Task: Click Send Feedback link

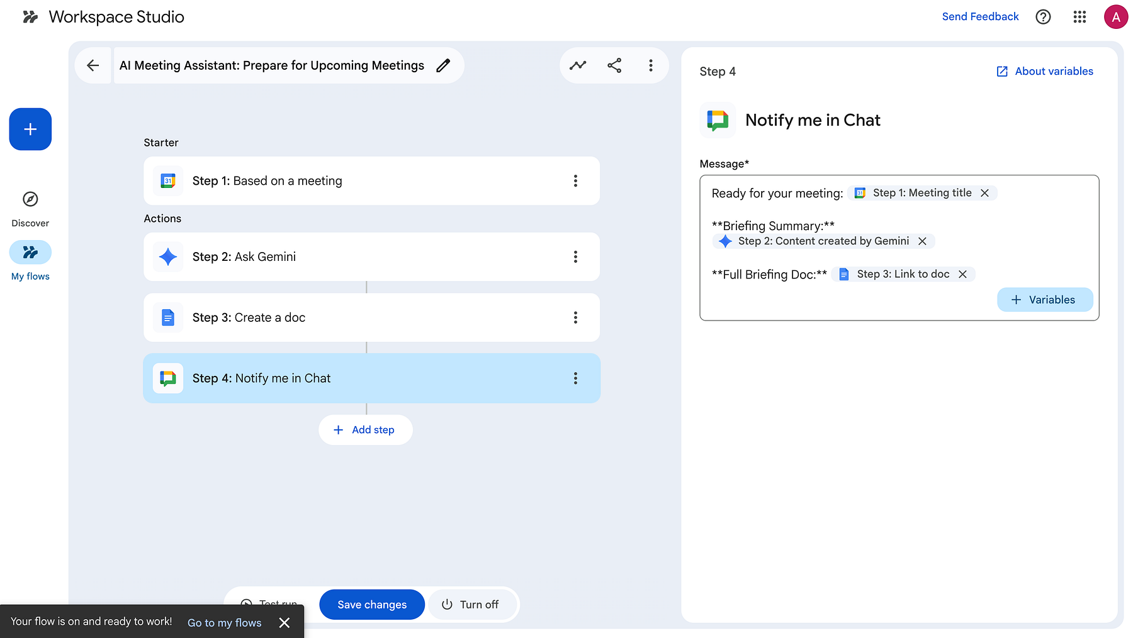Action: coord(980,17)
